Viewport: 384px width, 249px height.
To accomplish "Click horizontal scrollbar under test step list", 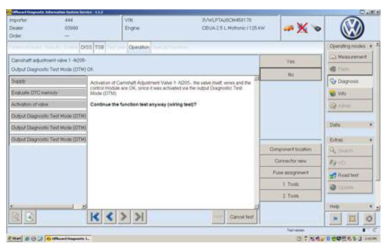I will (x=41, y=206).
